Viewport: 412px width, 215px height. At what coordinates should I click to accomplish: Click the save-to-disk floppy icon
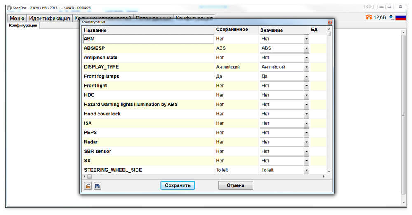(x=97, y=186)
